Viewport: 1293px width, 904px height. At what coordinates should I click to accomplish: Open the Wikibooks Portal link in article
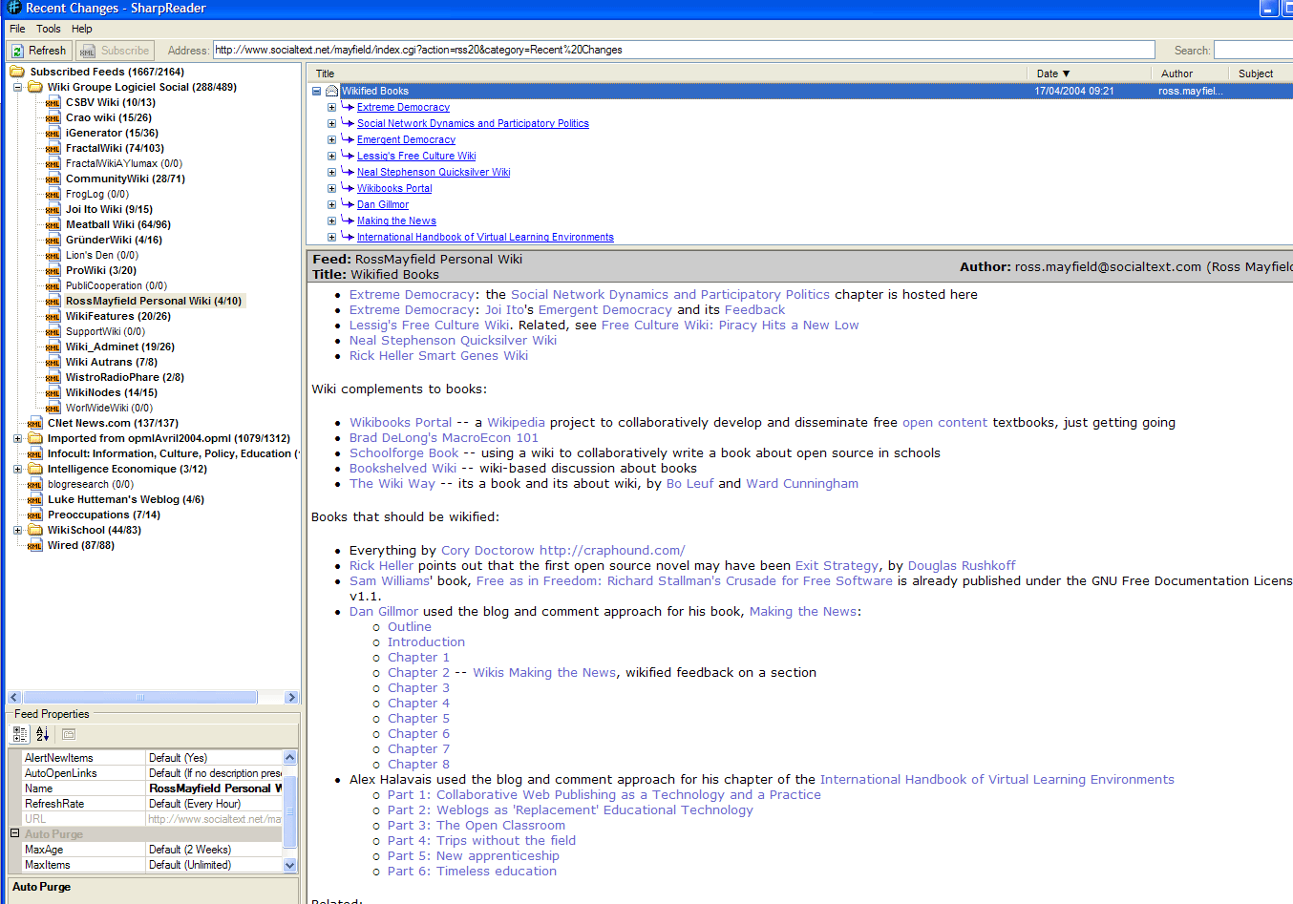400,422
